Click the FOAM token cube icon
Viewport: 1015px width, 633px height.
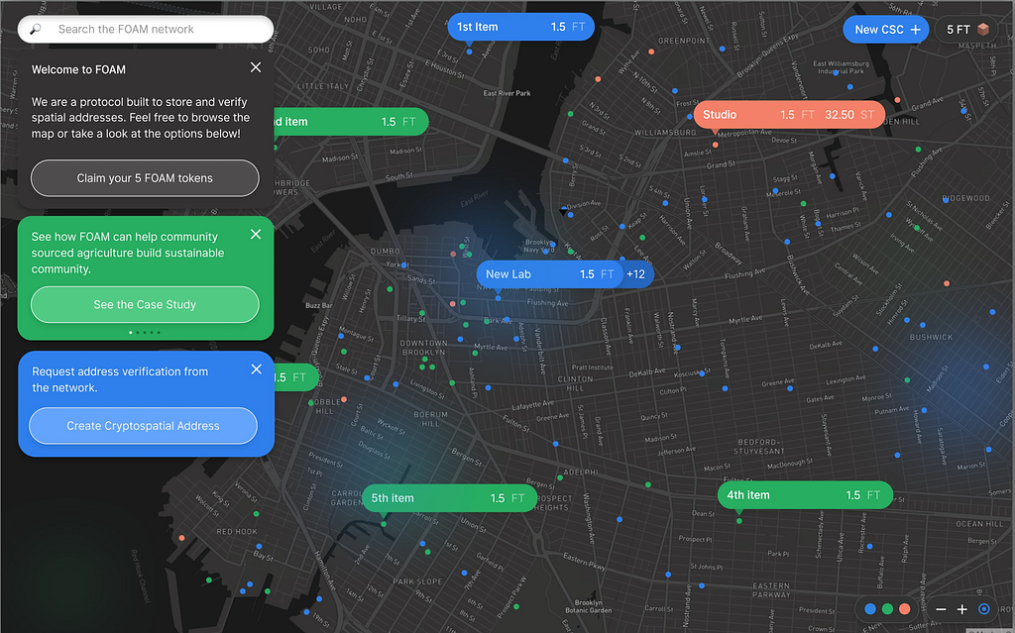[x=983, y=29]
